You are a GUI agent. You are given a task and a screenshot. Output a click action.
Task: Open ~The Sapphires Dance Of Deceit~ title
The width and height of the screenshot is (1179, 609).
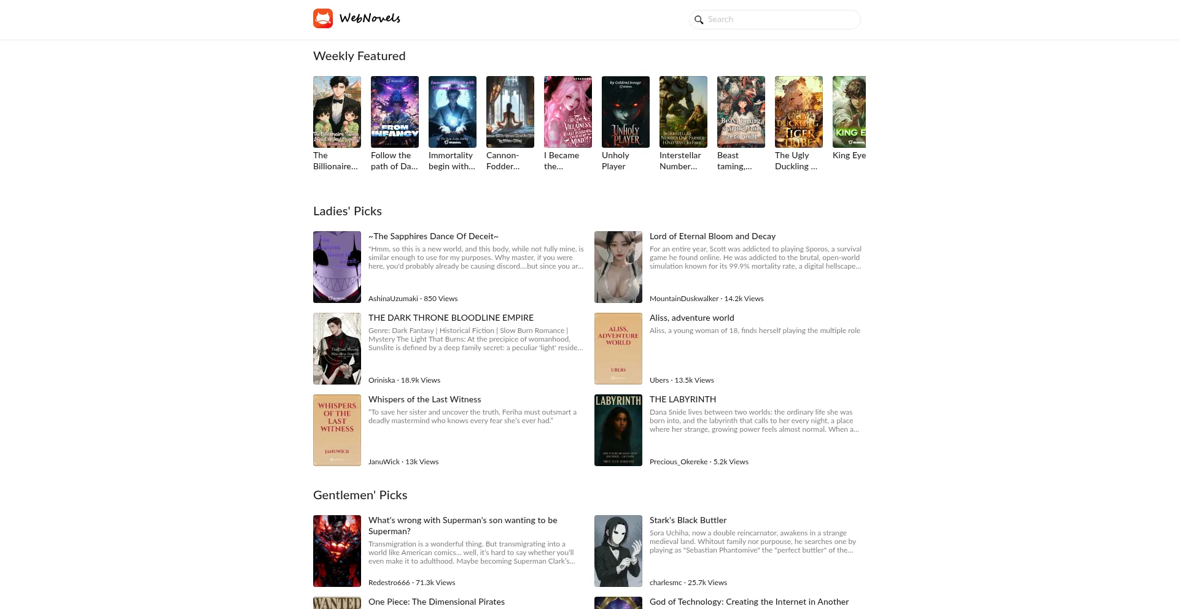[434, 236]
